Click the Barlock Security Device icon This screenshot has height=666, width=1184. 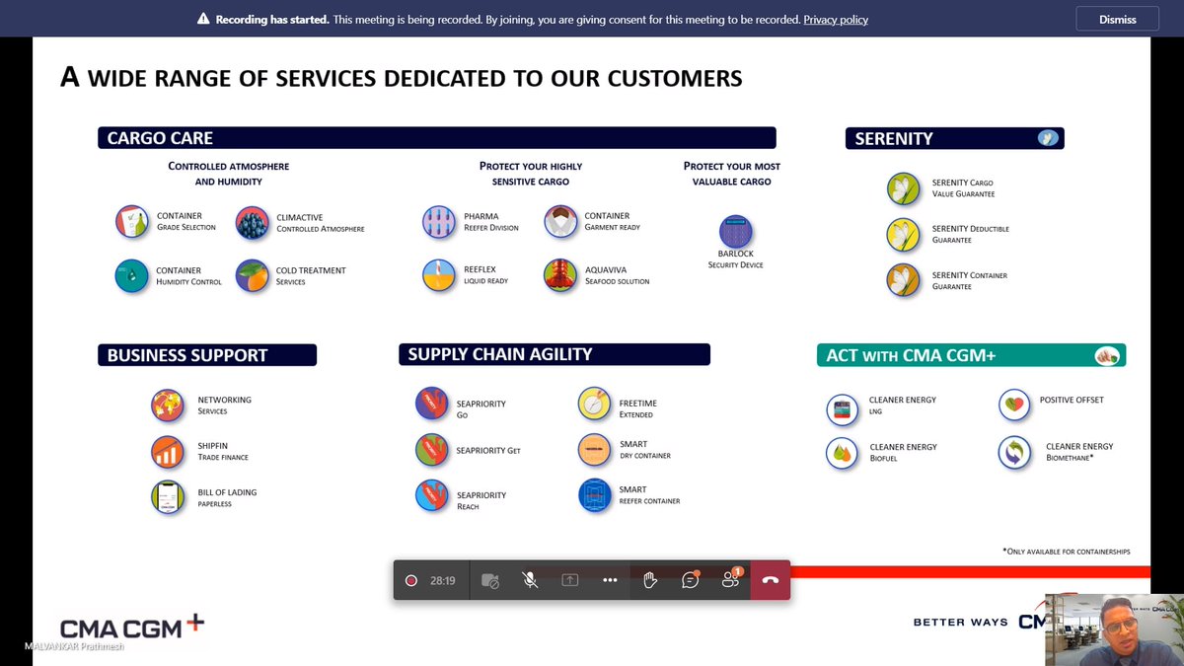click(735, 232)
